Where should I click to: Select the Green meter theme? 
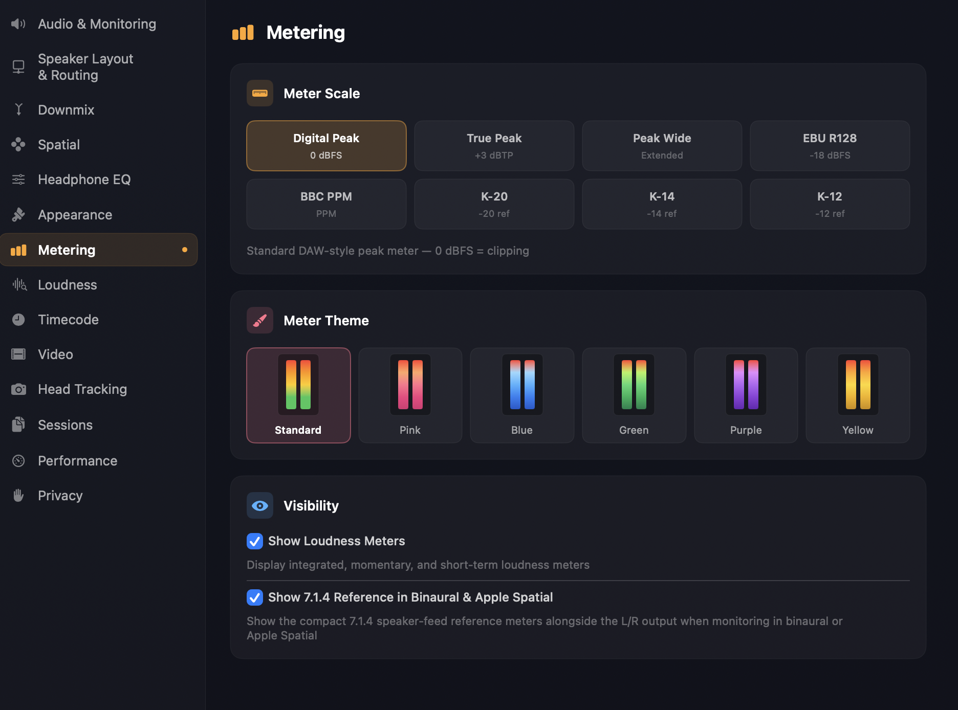pyautogui.click(x=634, y=395)
